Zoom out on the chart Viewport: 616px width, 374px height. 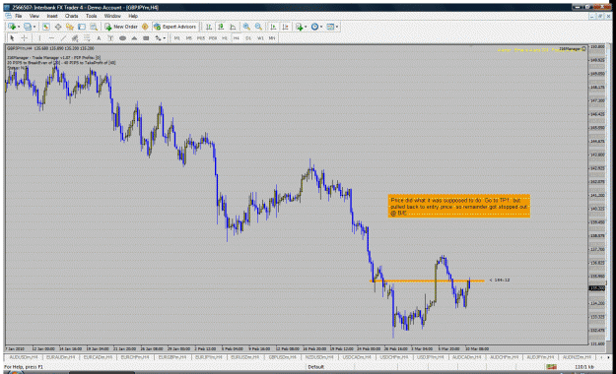258,27
